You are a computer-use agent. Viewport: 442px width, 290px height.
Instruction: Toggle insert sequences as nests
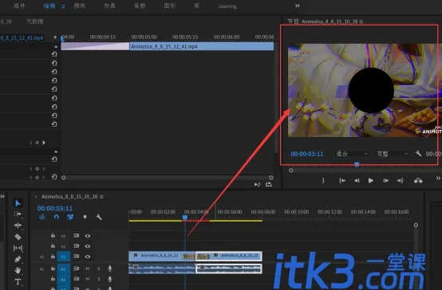[42, 217]
